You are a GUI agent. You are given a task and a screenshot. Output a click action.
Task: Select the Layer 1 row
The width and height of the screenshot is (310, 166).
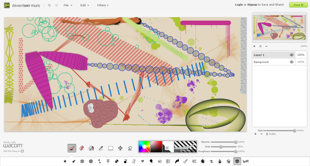tap(274, 55)
